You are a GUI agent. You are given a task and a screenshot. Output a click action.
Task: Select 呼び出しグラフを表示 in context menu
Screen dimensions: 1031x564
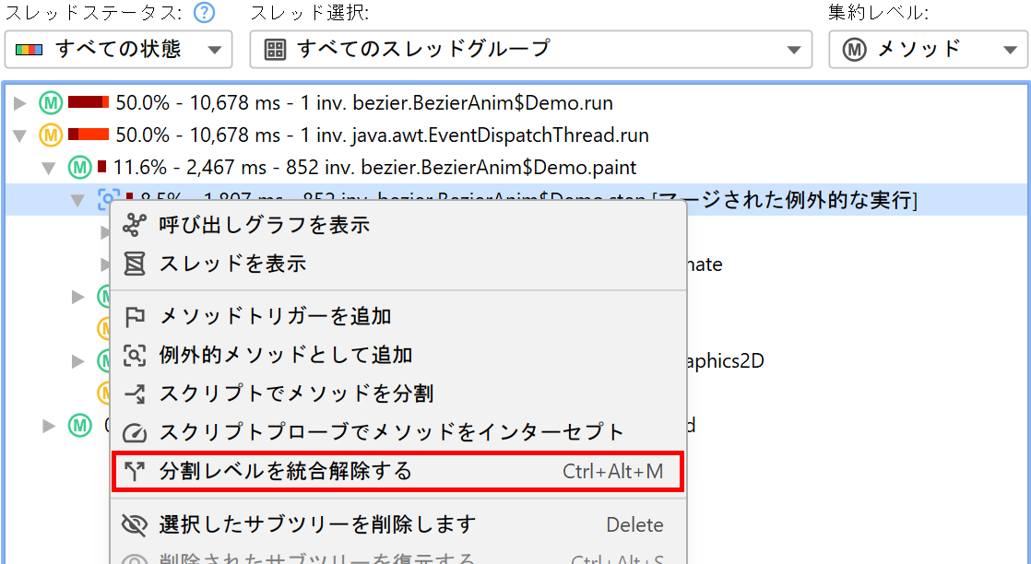click(264, 224)
